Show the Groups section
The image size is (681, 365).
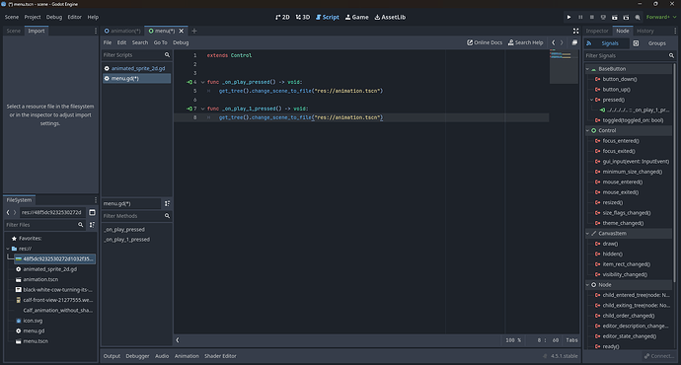(652, 43)
